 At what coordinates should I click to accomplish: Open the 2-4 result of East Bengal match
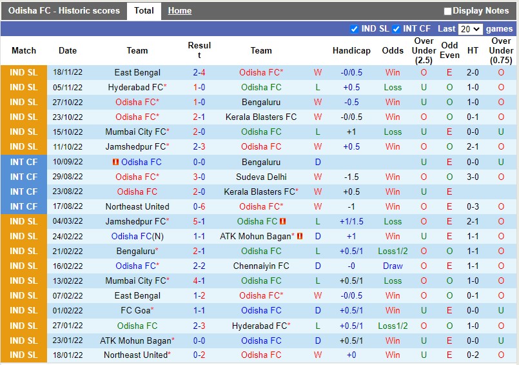(x=199, y=72)
